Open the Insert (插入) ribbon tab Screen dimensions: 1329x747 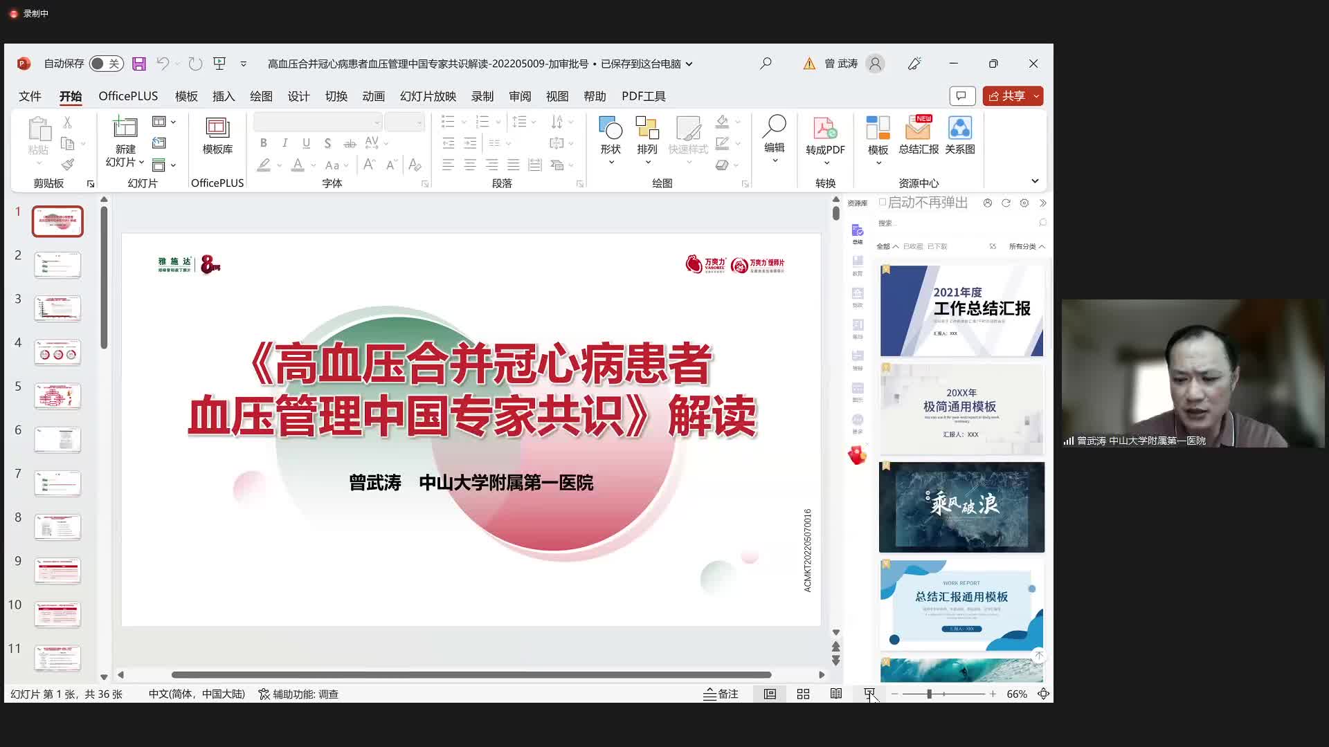(224, 96)
